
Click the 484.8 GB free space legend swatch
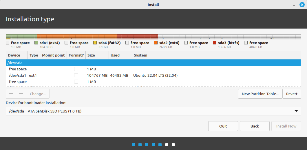tap(246, 43)
